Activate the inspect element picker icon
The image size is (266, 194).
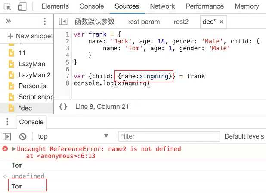point(7,6)
